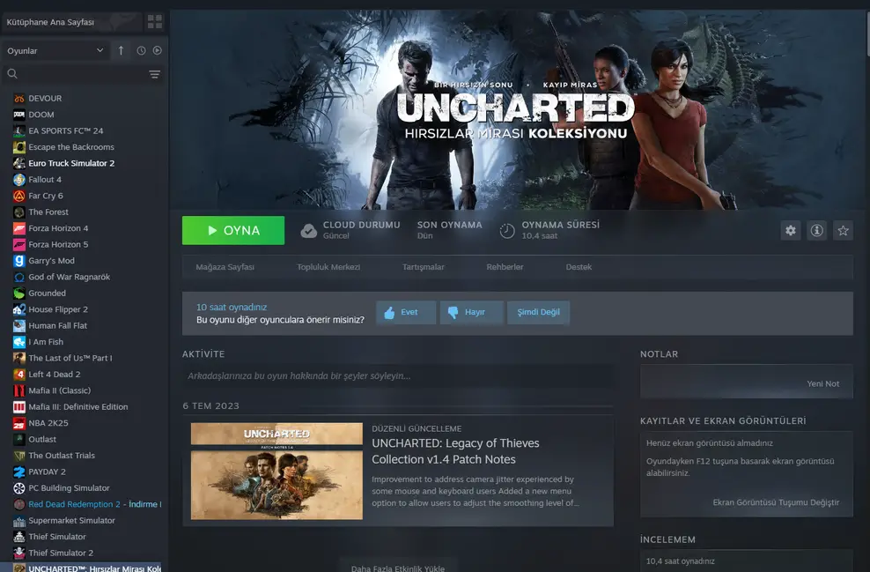Open Left 4 Dead 2 icon
This screenshot has height=572, width=870.
coord(19,375)
